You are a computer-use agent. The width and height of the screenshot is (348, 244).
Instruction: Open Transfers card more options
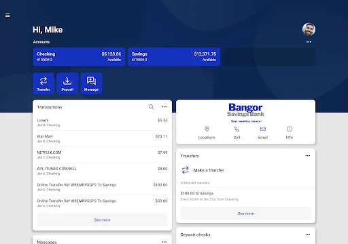308,156
